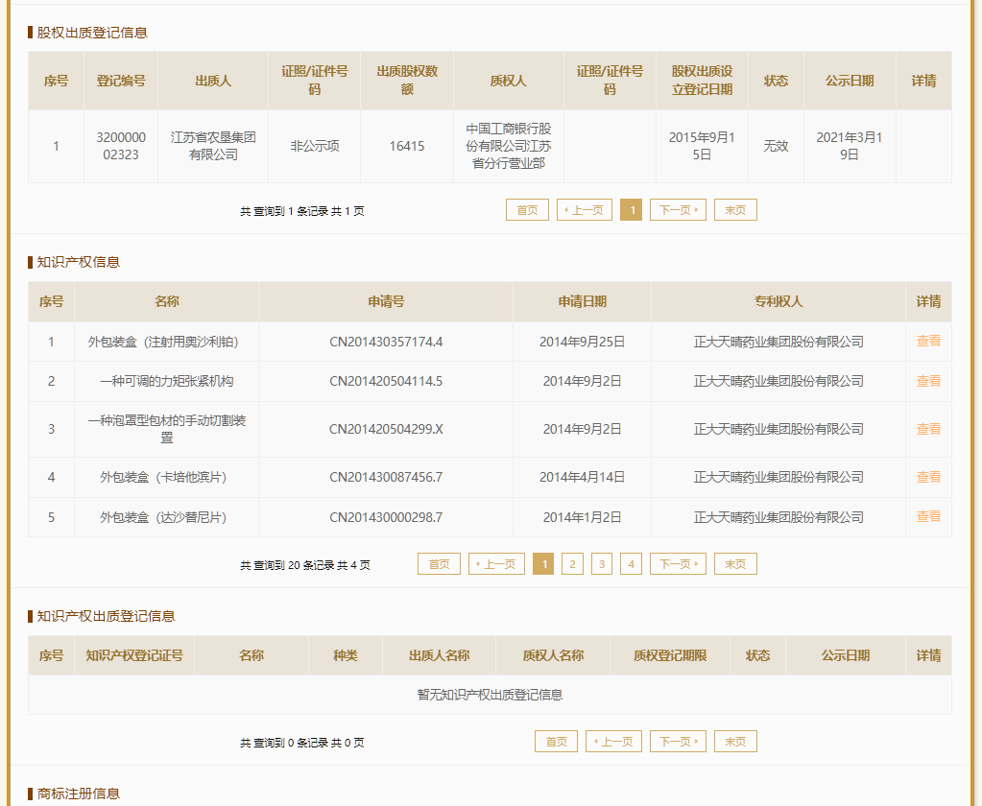The height and width of the screenshot is (806, 982).
Task: Click application date 2014年9月25日
Action: [583, 342]
